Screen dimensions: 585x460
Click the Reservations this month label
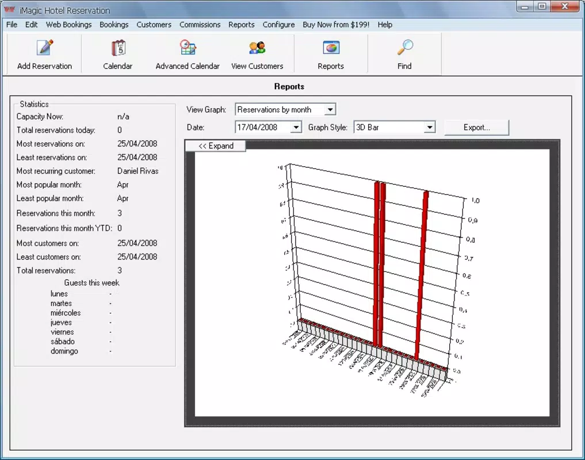(x=56, y=213)
